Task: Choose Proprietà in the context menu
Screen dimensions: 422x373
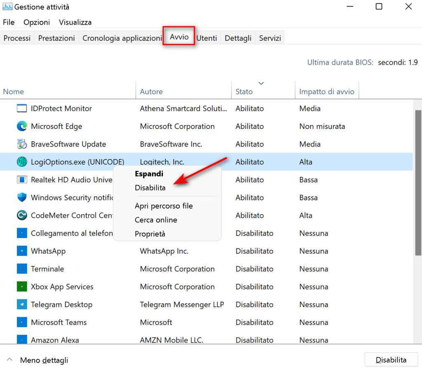Action: point(150,234)
